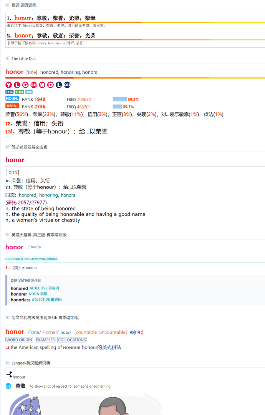Image resolution: width=265 pixels, height=415 pixels.
Task: Click FREQ 703672 value
Action: click(x=84, y=100)
